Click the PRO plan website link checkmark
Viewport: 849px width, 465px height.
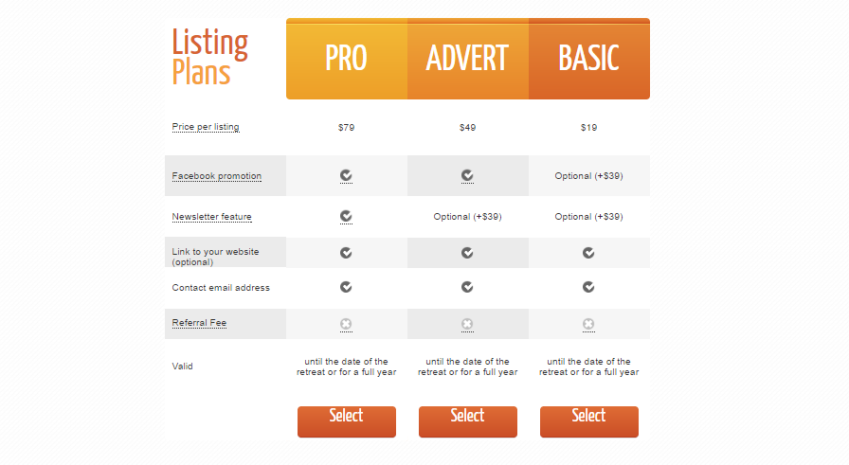(x=346, y=253)
